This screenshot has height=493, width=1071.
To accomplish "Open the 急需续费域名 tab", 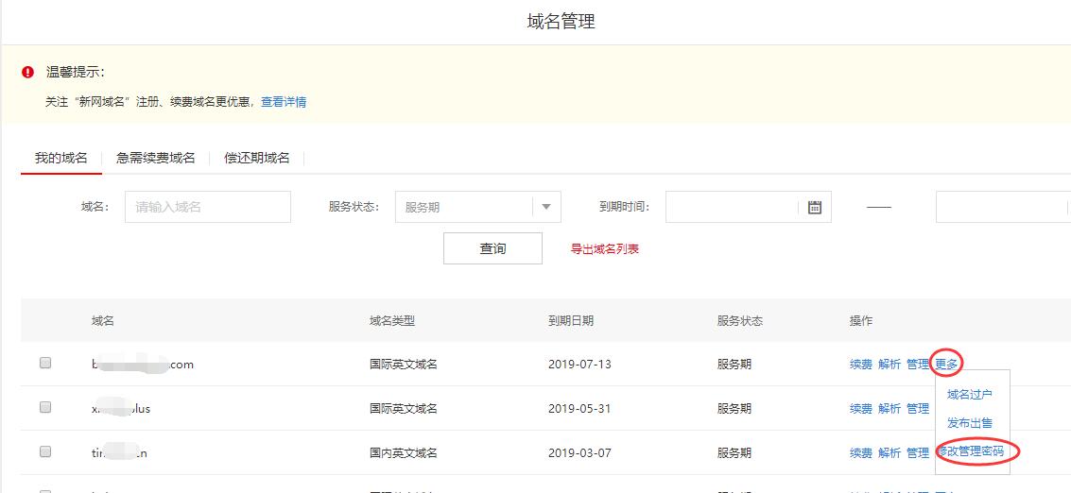I will coord(156,158).
